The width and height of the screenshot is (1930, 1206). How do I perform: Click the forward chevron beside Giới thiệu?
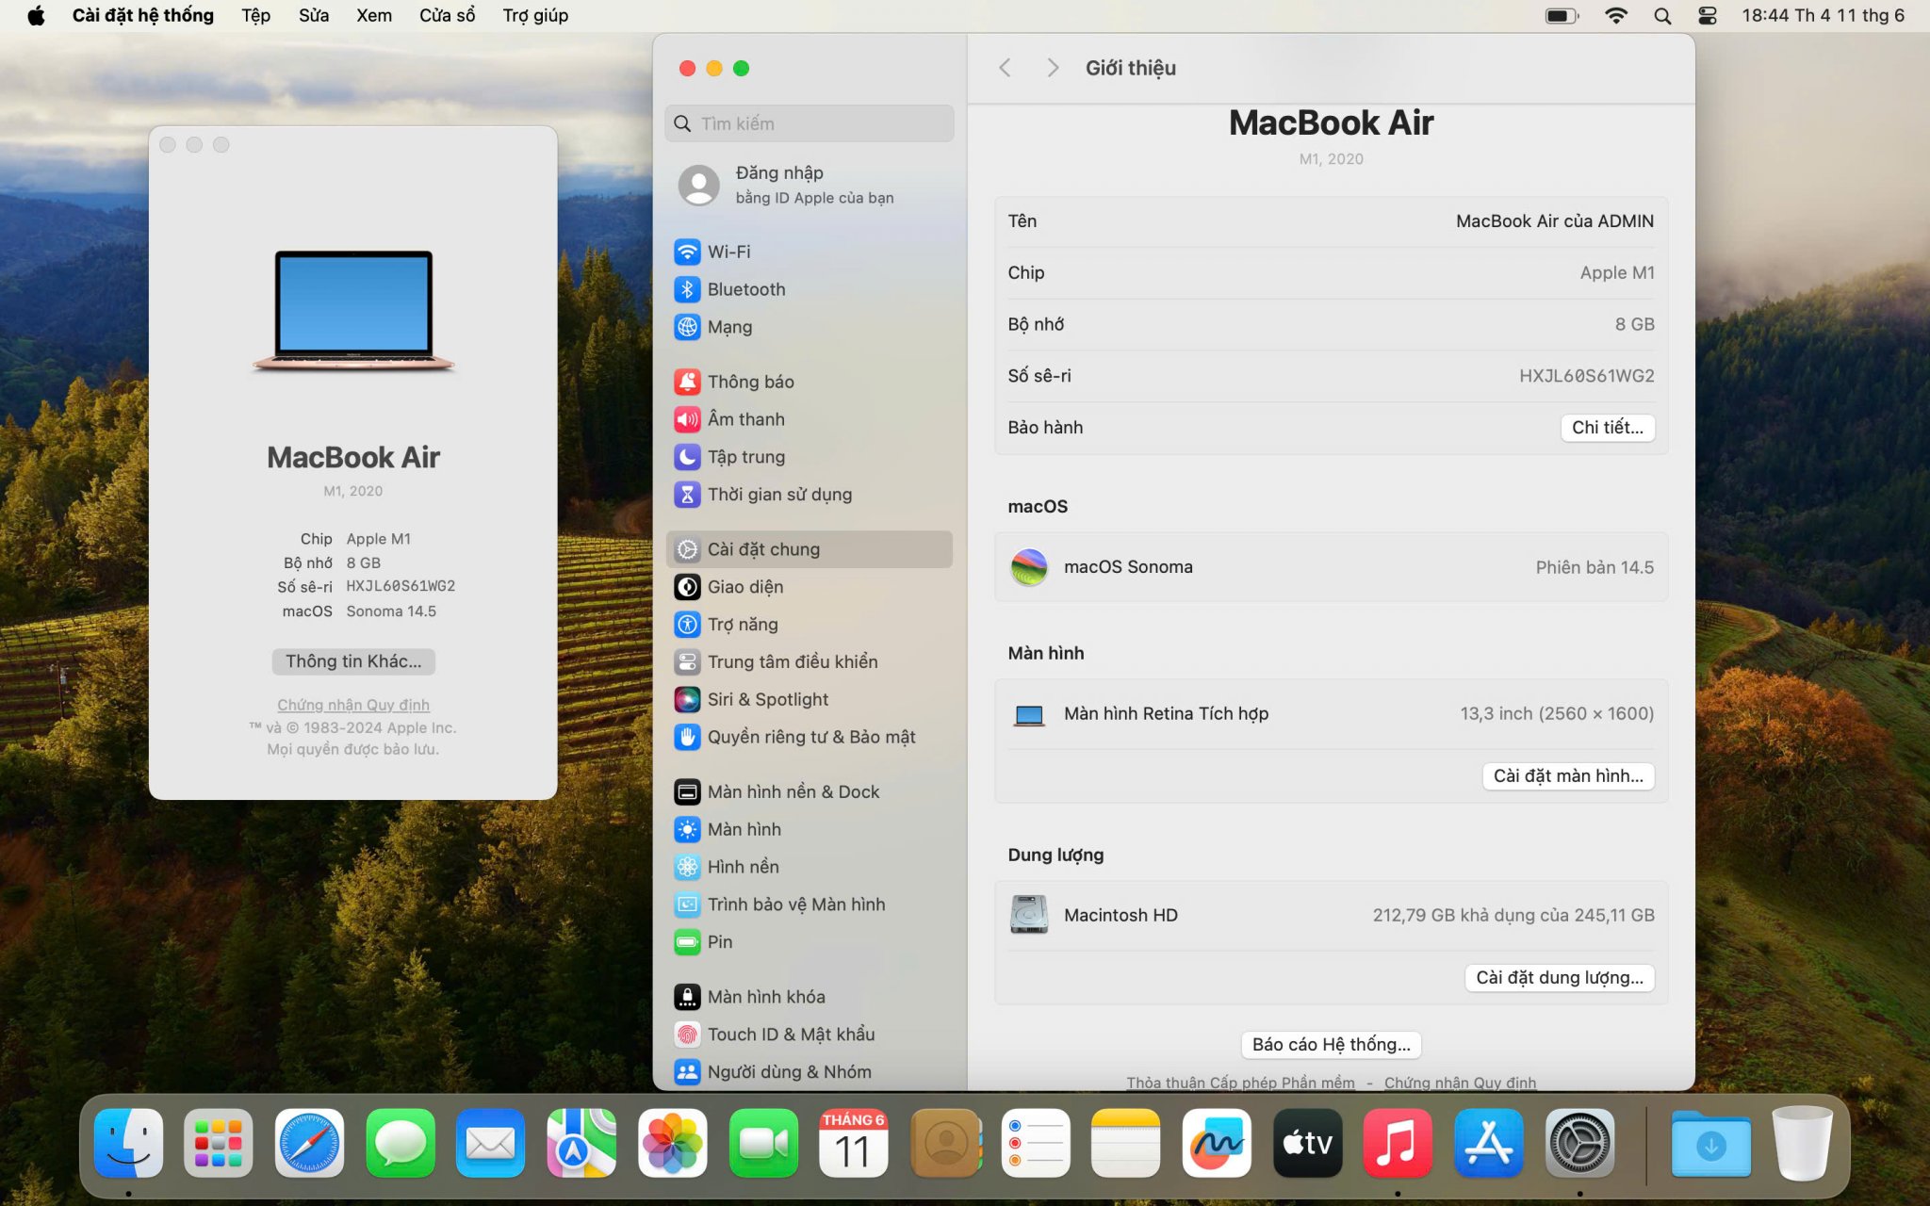pos(1053,68)
